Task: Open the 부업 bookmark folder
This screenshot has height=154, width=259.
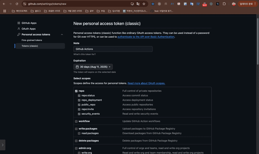Action: click(x=101, y=11)
